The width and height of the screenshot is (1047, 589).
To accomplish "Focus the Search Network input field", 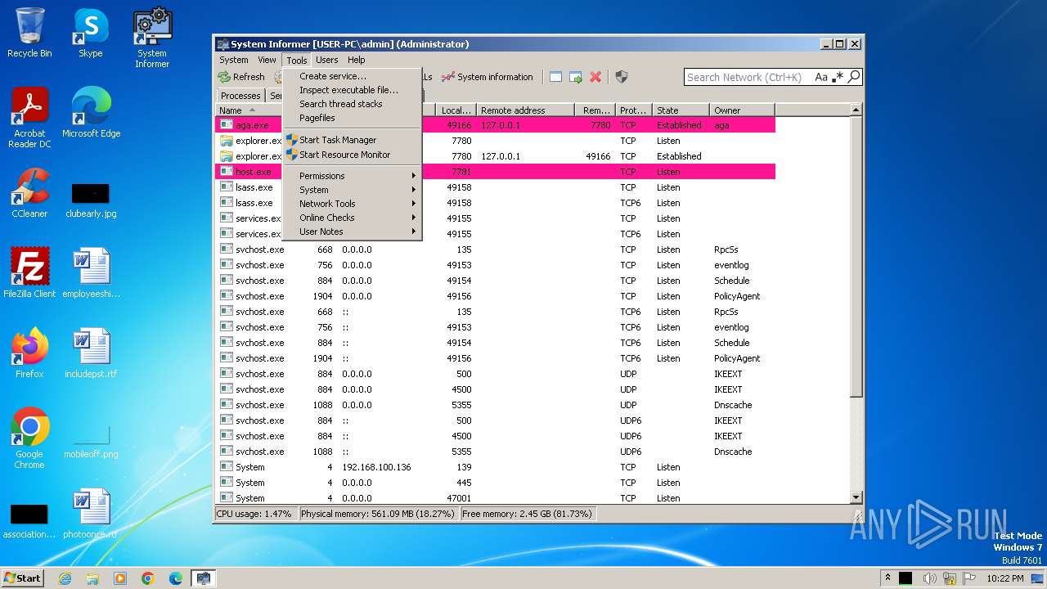I will click(748, 77).
